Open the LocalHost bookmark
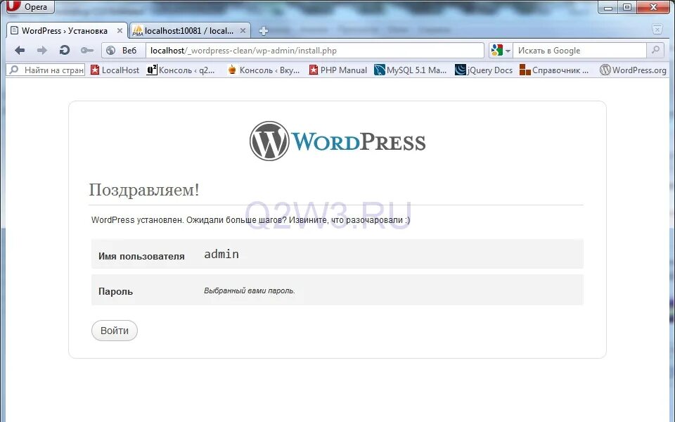The height and width of the screenshot is (422, 675). pos(115,70)
